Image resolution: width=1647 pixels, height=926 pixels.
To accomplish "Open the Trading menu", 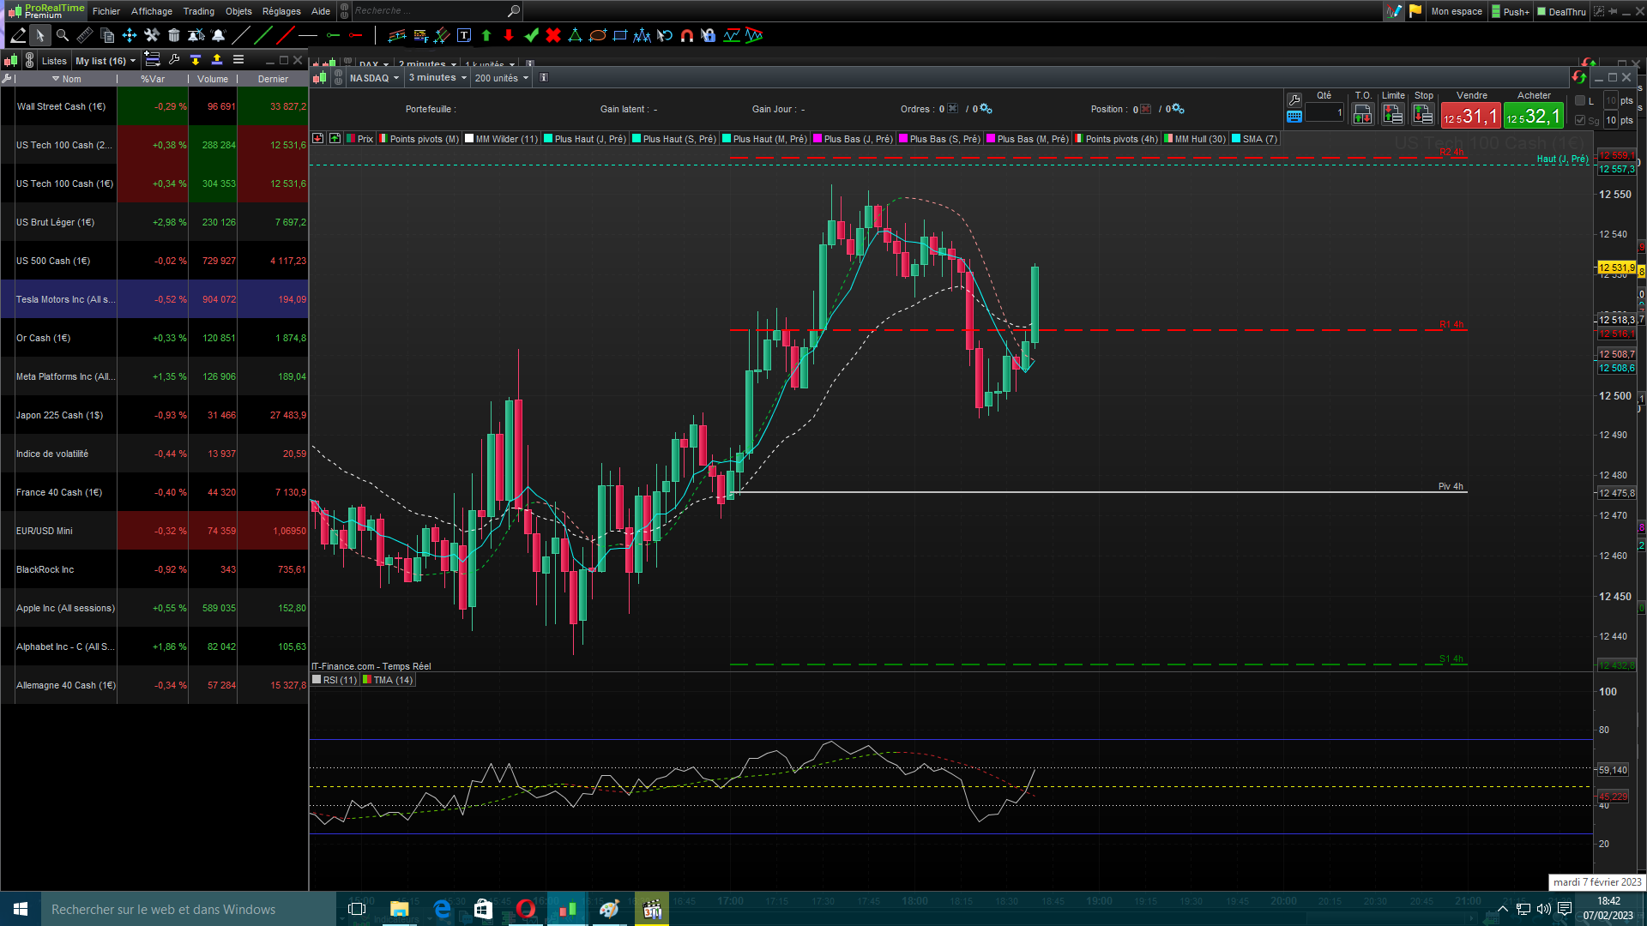I will point(198,11).
